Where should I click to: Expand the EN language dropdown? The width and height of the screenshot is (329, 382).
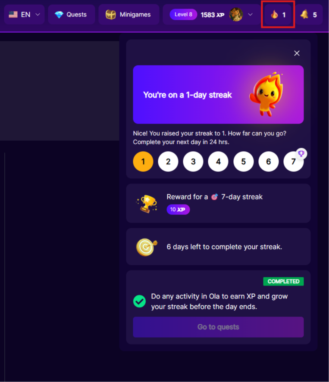coord(25,15)
